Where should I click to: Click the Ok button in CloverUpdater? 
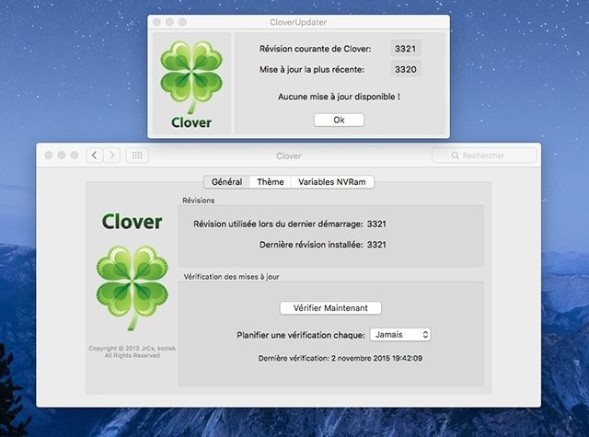tap(339, 121)
